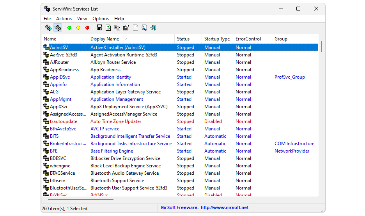365x216 pixels.
Task: Open the View menu
Action: [82, 18]
